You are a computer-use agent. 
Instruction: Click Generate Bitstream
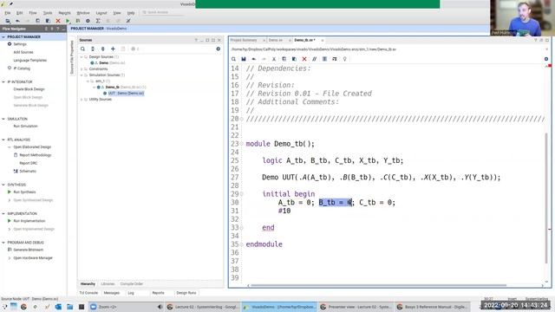coord(29,250)
